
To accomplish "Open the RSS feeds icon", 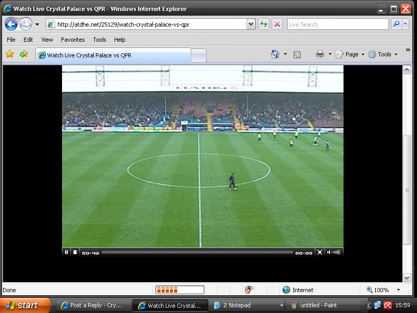I will (x=297, y=54).
